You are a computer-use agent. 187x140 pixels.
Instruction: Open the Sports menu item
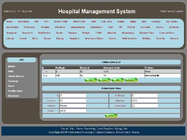[x=113, y=38]
